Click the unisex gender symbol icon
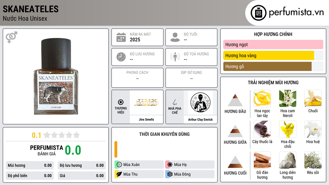 point(12,37)
